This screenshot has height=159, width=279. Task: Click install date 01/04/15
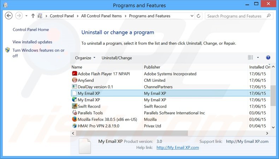[x=257, y=126]
